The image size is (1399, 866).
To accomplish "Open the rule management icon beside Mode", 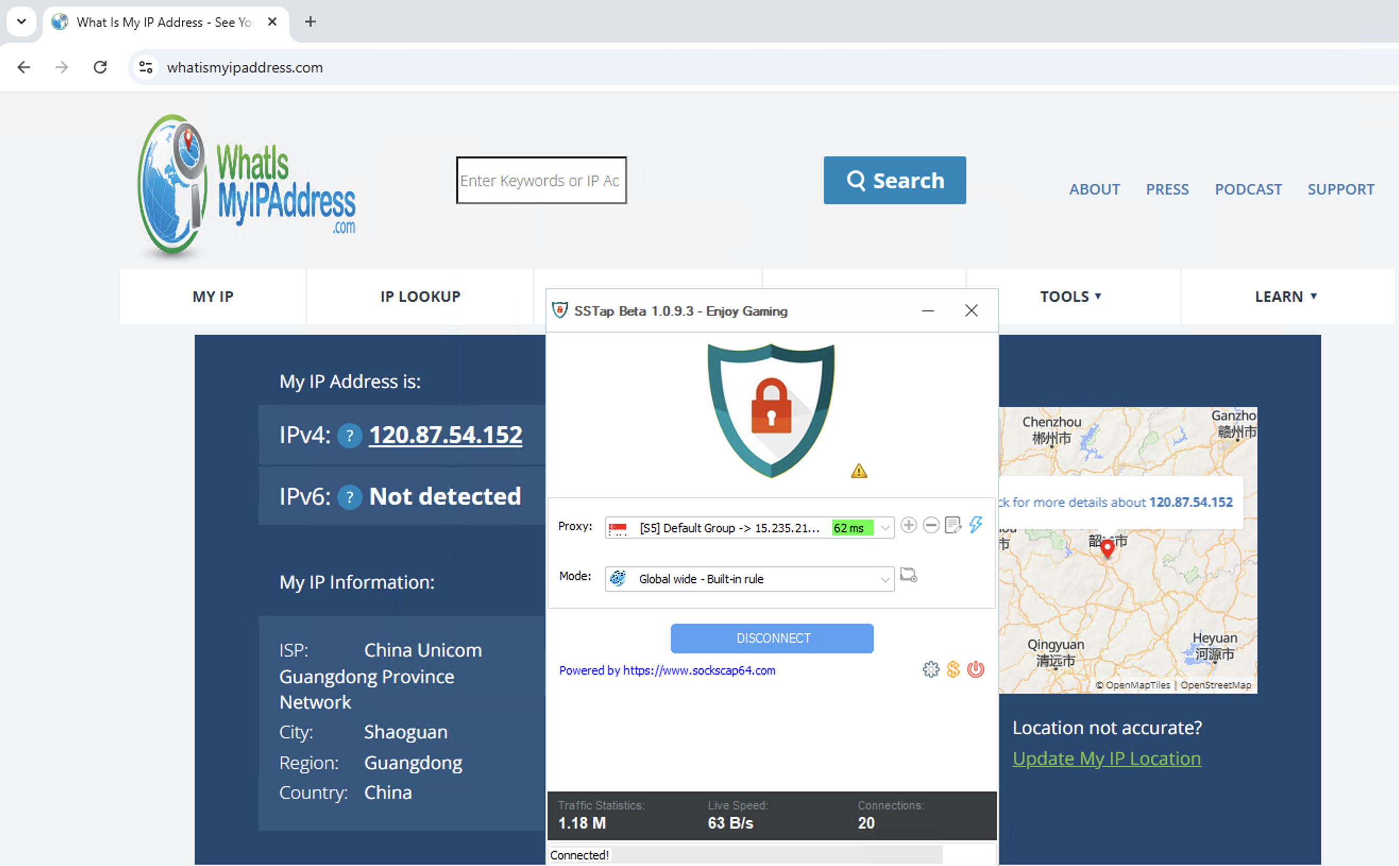I will (x=908, y=575).
